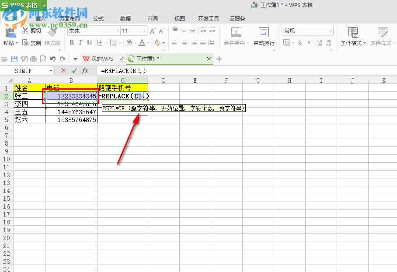Click the Percent style icon
This screenshot has height=272, width=397.
(x=300, y=42)
